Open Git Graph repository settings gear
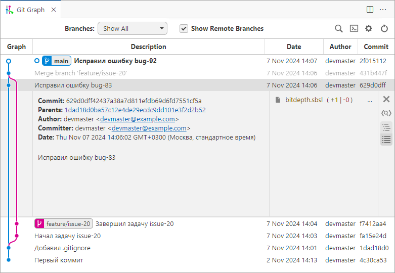Viewport: 395px width, 273px height. (369, 29)
